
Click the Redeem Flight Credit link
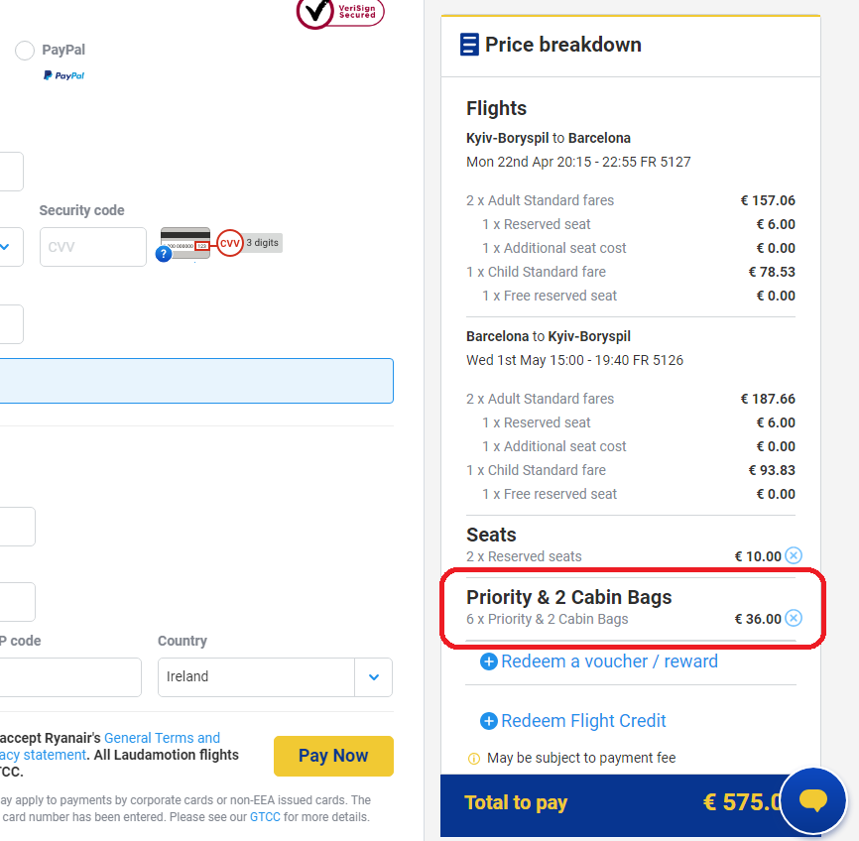click(583, 721)
